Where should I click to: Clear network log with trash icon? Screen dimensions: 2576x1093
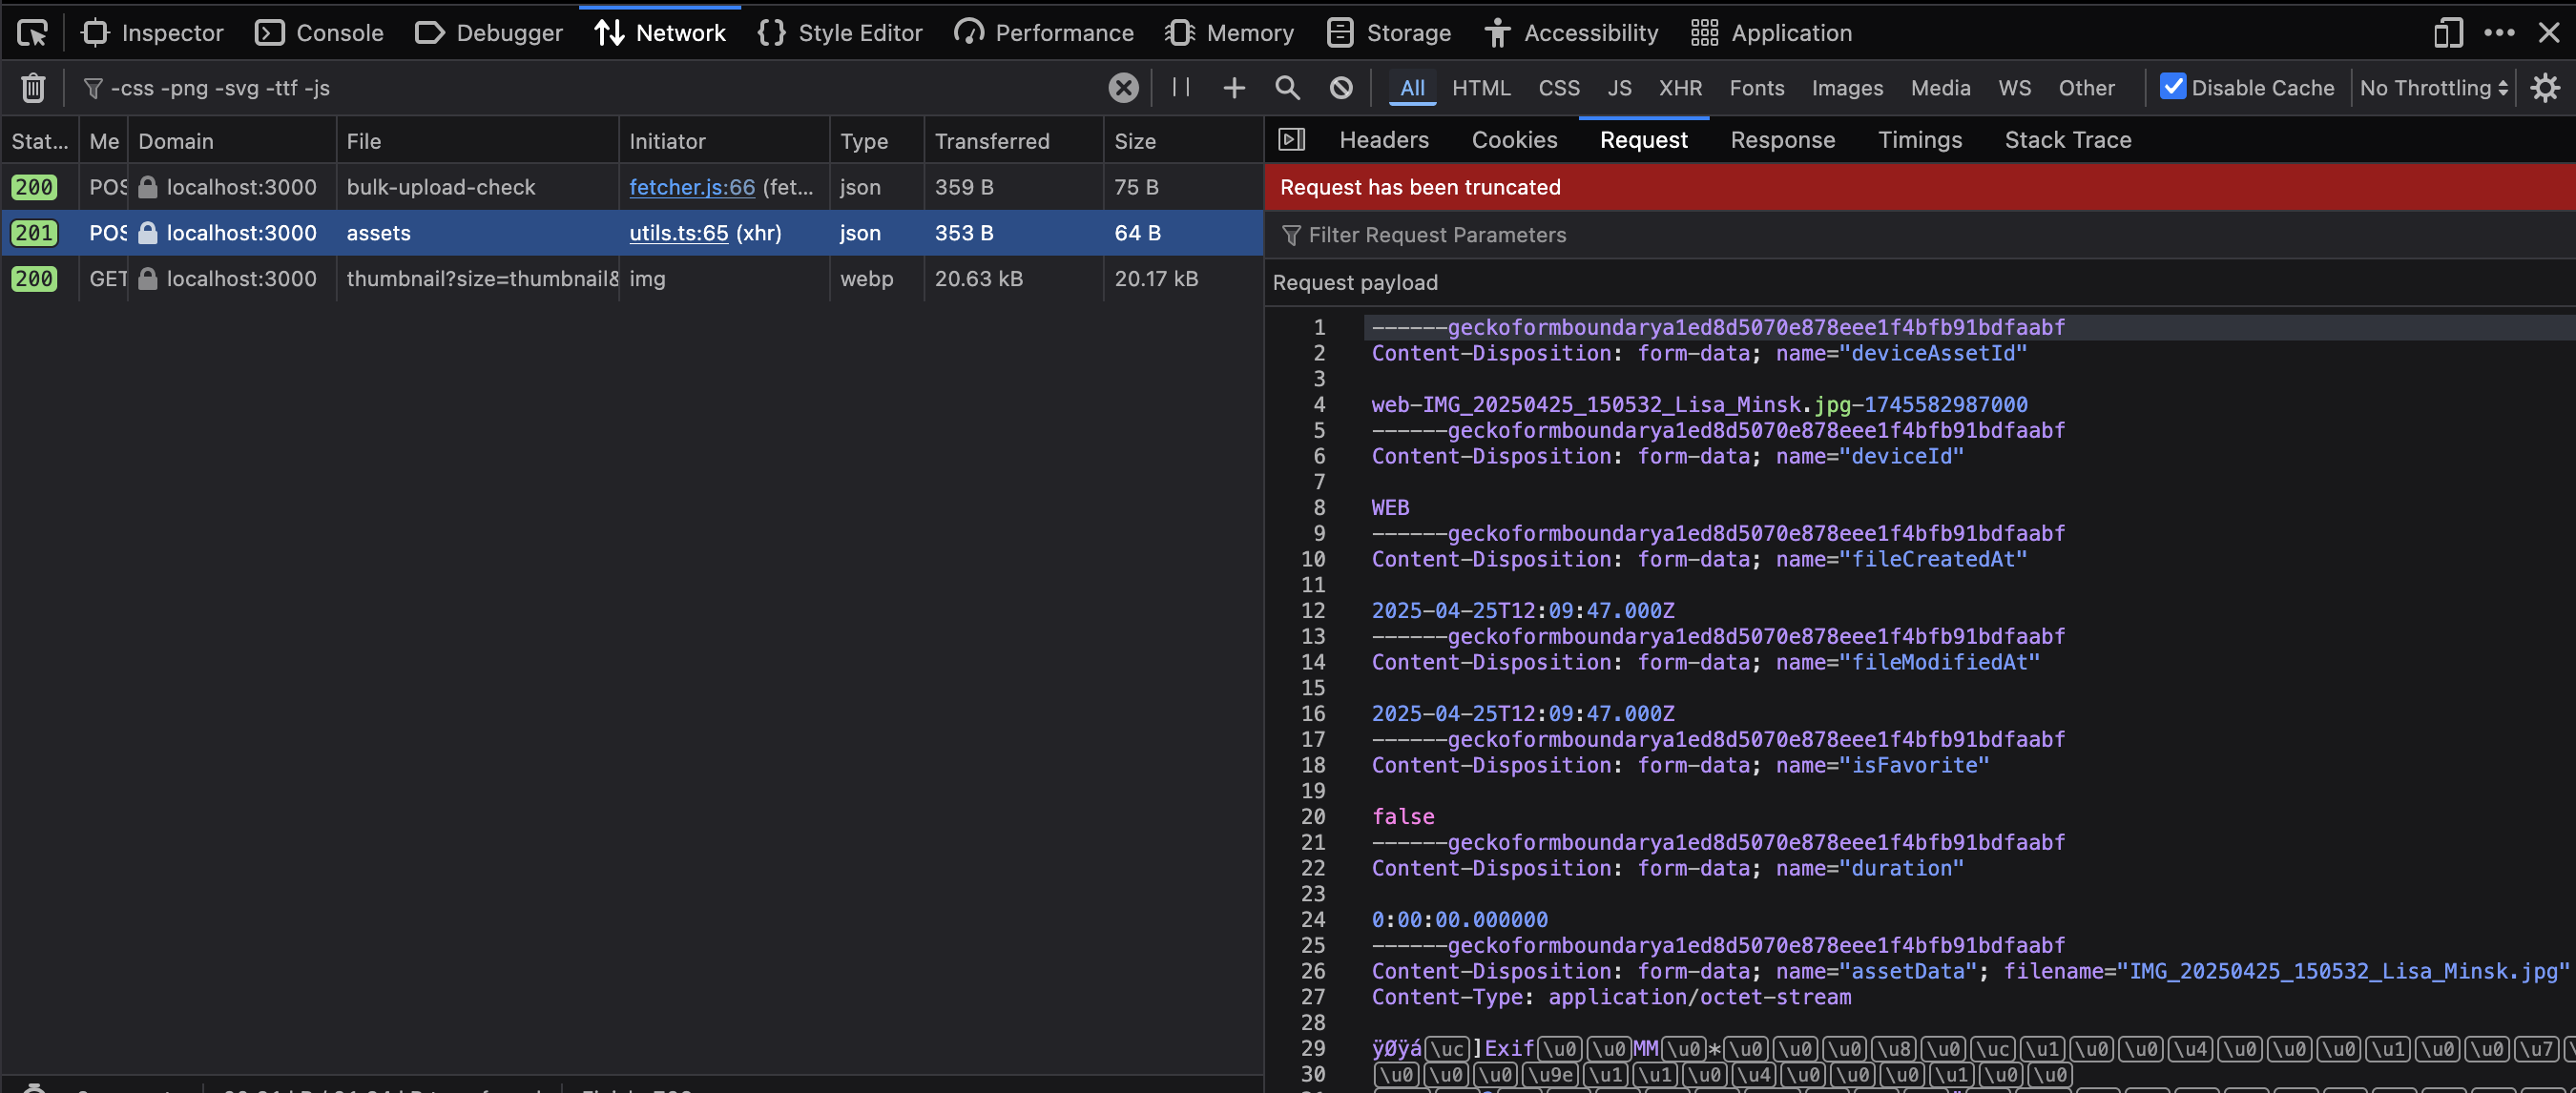pos(33,88)
